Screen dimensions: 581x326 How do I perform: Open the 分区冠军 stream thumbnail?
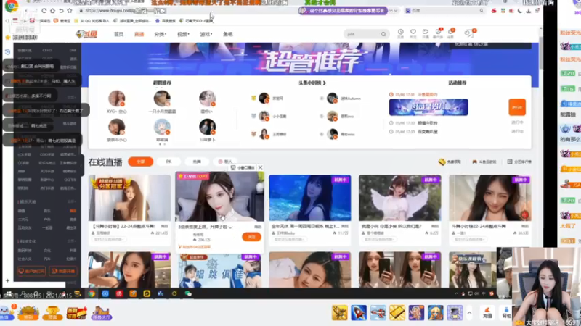click(x=129, y=198)
